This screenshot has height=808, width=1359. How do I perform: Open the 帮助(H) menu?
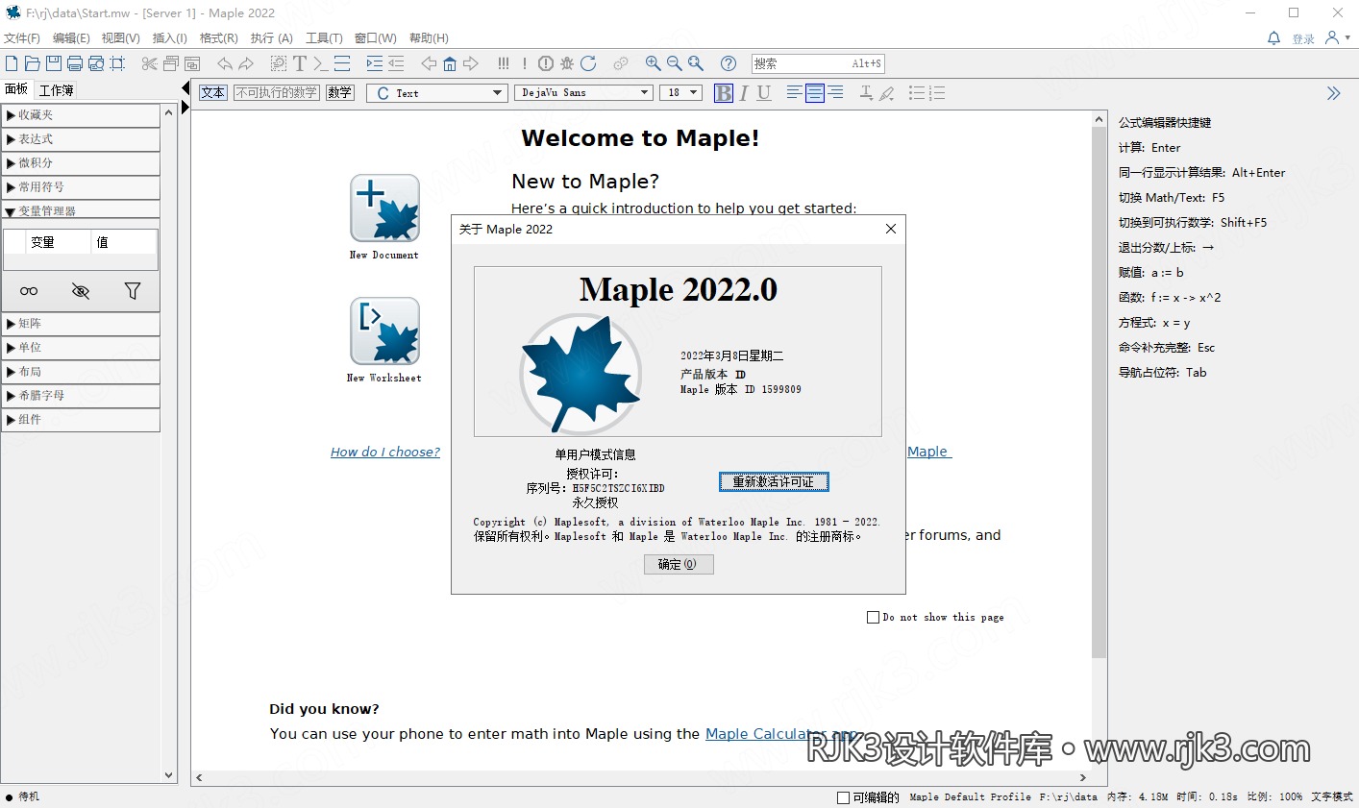(x=429, y=38)
